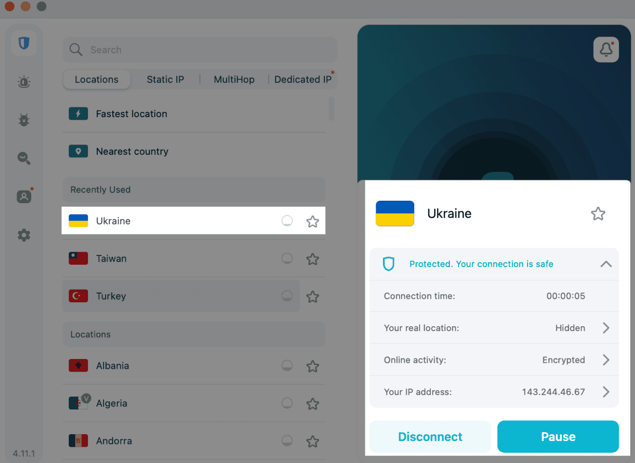Screen dimensions: 635x463
Task: Click the large Ukraine flag in connection panel
Action: coord(395,213)
